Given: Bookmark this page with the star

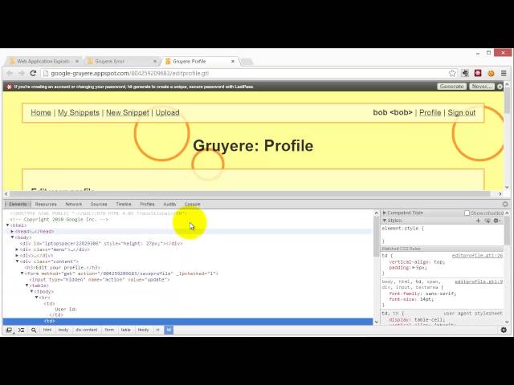Looking at the screenshot, I should (452, 73).
